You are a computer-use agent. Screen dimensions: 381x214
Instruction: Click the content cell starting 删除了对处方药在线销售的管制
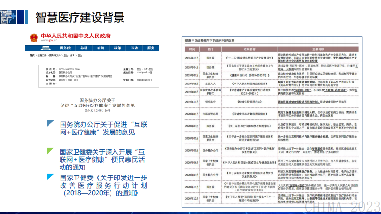[316, 83]
